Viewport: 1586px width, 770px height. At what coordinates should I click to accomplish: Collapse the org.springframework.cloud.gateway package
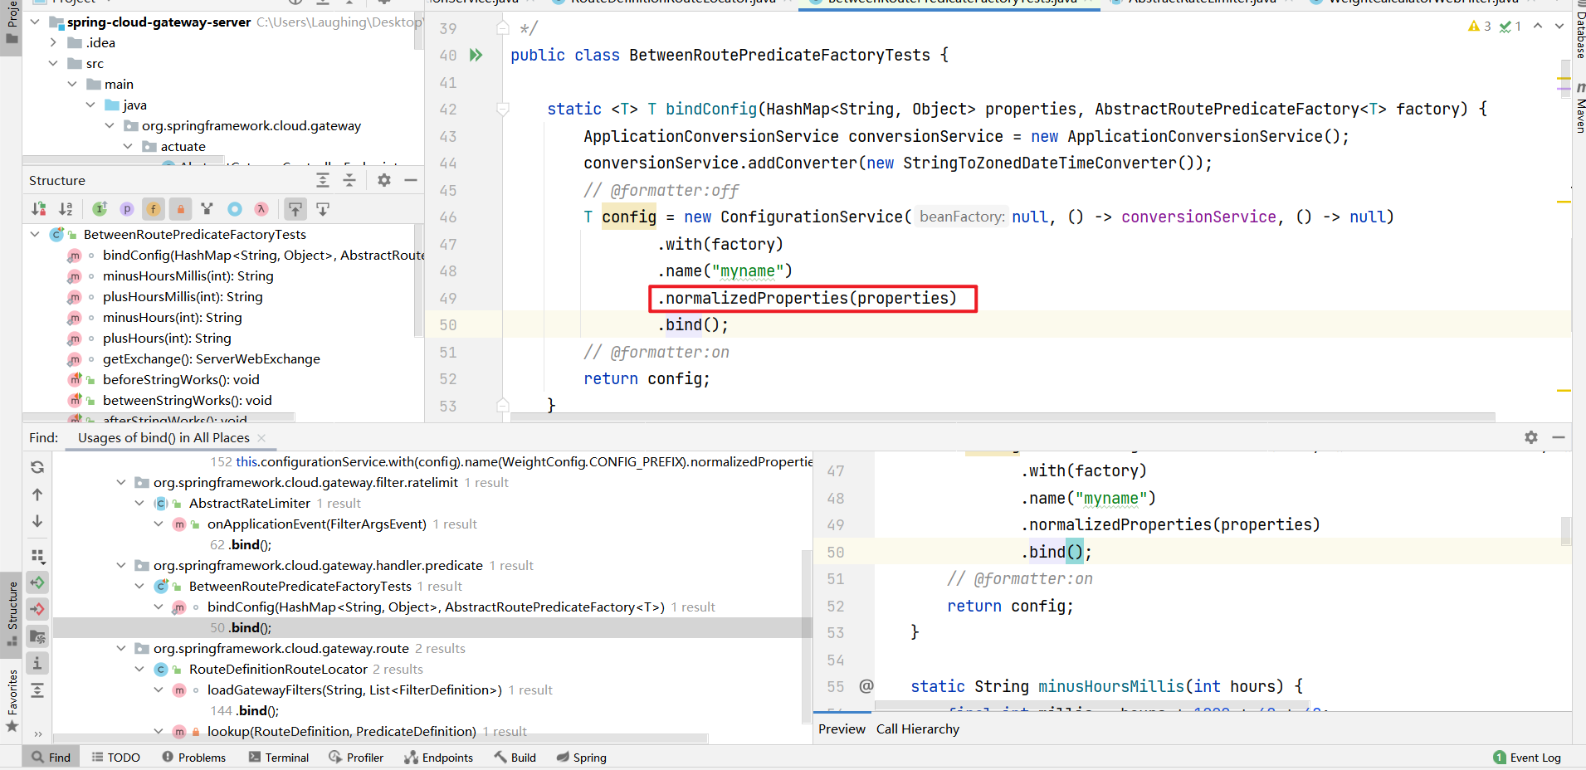click(110, 125)
